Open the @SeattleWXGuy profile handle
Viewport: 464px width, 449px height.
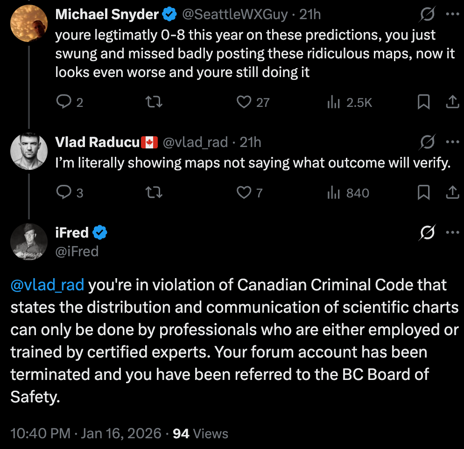234,15
